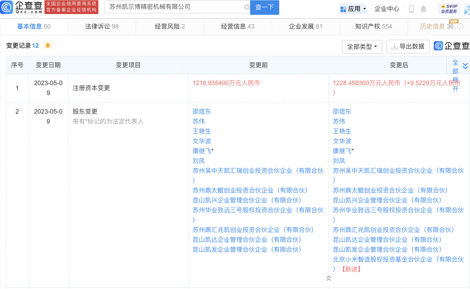Open the 全部类型 filter dropdown
Image resolution: width=470 pixels, height=289 pixels.
click(362, 47)
